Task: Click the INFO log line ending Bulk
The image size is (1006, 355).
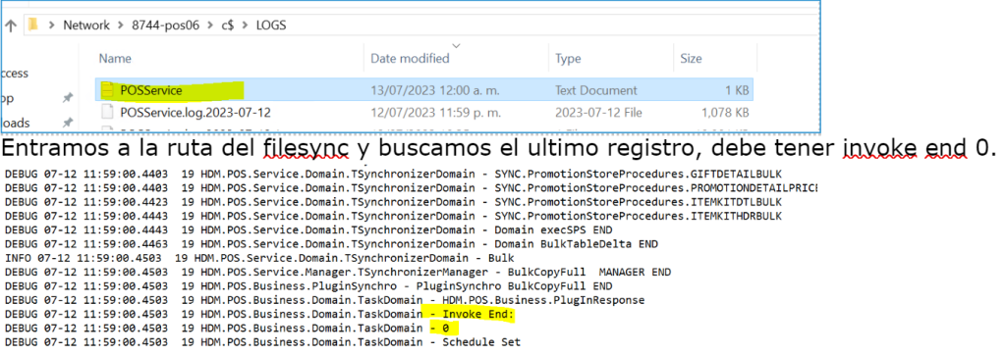Action: [259, 258]
